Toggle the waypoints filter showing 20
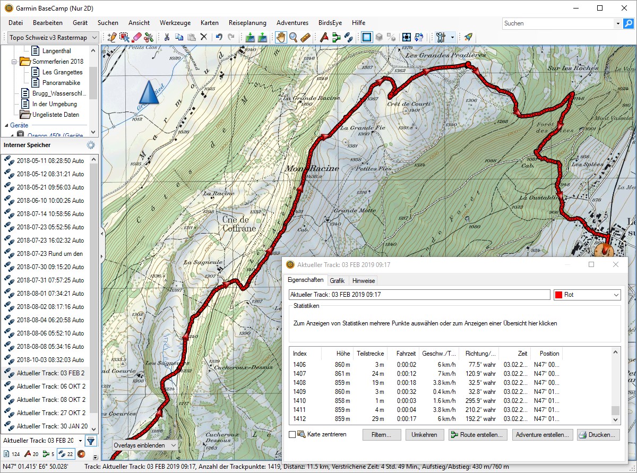This screenshot has width=637, height=473. 32,454
